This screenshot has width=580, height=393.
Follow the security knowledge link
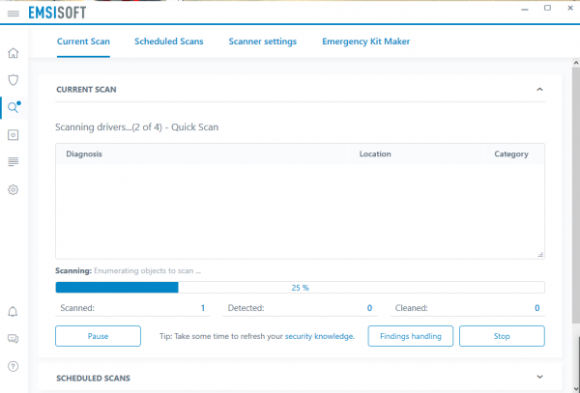[x=320, y=336]
